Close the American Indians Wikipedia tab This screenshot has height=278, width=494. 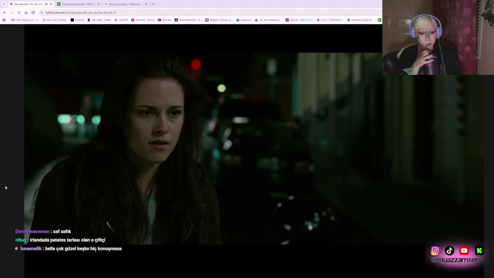[x=146, y=4]
